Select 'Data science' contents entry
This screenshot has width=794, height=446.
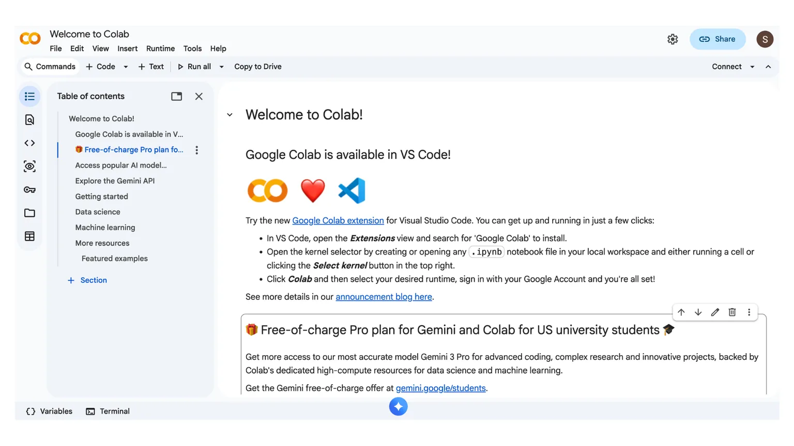(98, 212)
